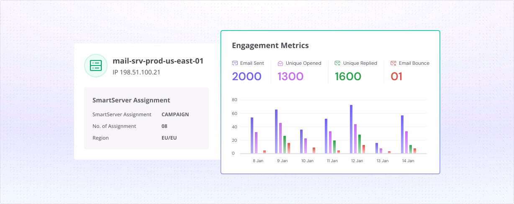Click the Email Sent envelope icon
Viewport: 514px width, 204px height.
click(235, 63)
